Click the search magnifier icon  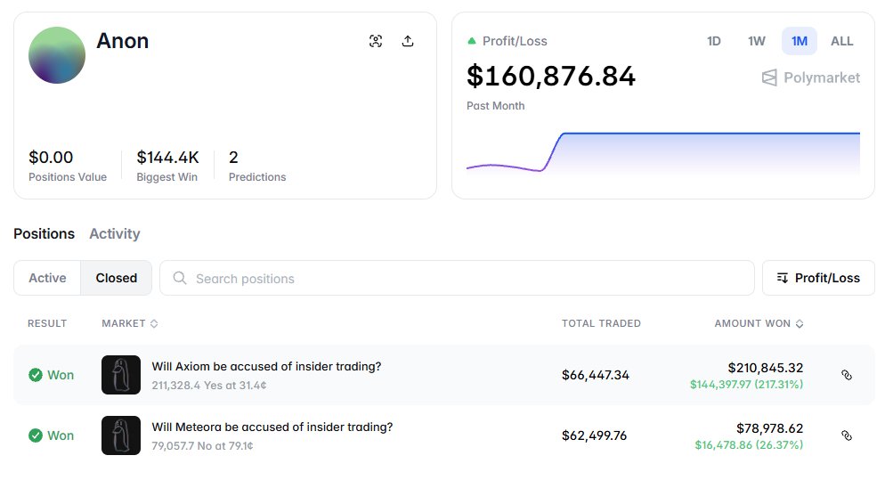[180, 278]
